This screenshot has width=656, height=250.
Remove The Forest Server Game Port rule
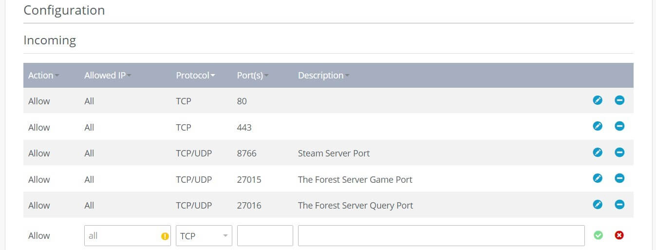pos(619,178)
